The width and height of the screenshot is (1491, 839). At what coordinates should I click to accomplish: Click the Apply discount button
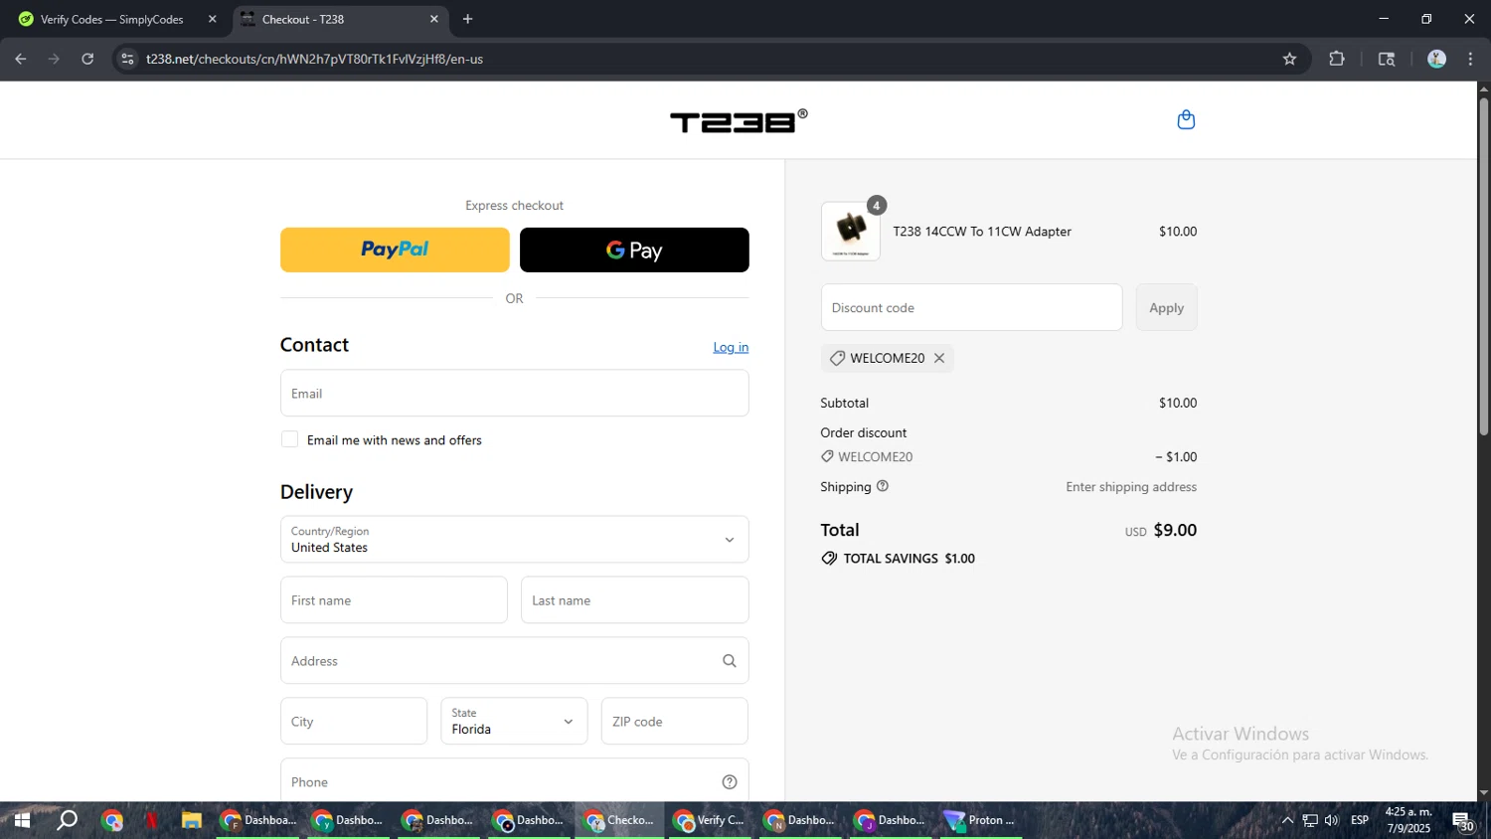pos(1167,307)
